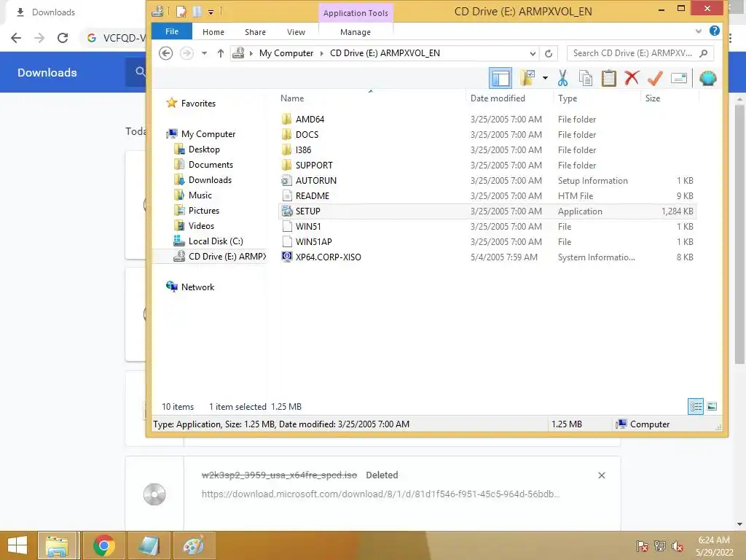Open the address bar history dropdown
746x560 pixels.
pyautogui.click(x=533, y=53)
